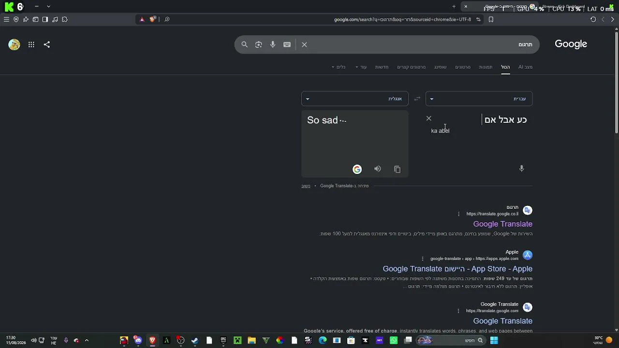Image resolution: width=619 pixels, height=348 pixels.
Task: Open the extensions puzzle piece icon
Action: (x=65, y=19)
